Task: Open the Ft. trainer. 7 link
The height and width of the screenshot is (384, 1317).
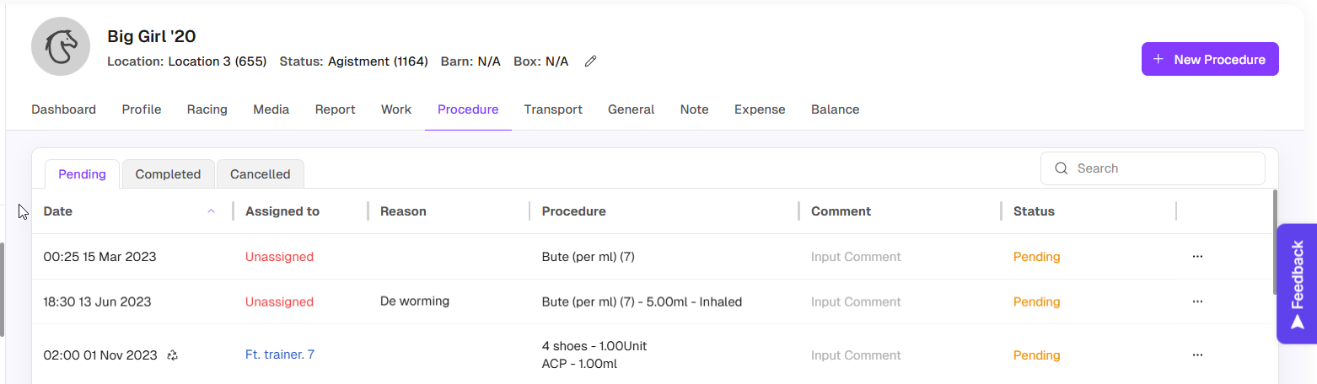Action: [x=280, y=355]
